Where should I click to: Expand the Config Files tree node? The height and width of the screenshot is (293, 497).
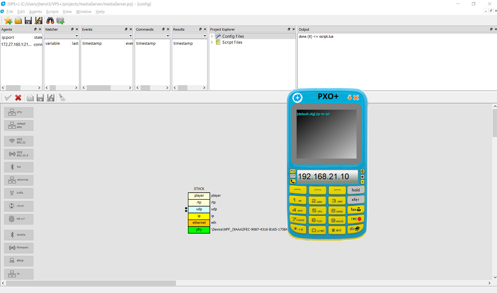212,36
